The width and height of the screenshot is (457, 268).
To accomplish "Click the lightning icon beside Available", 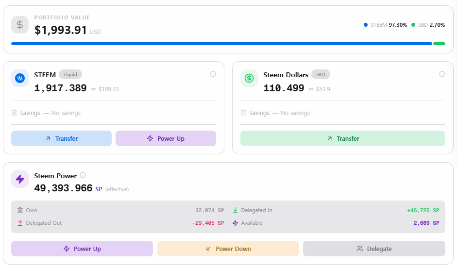I will point(235,223).
